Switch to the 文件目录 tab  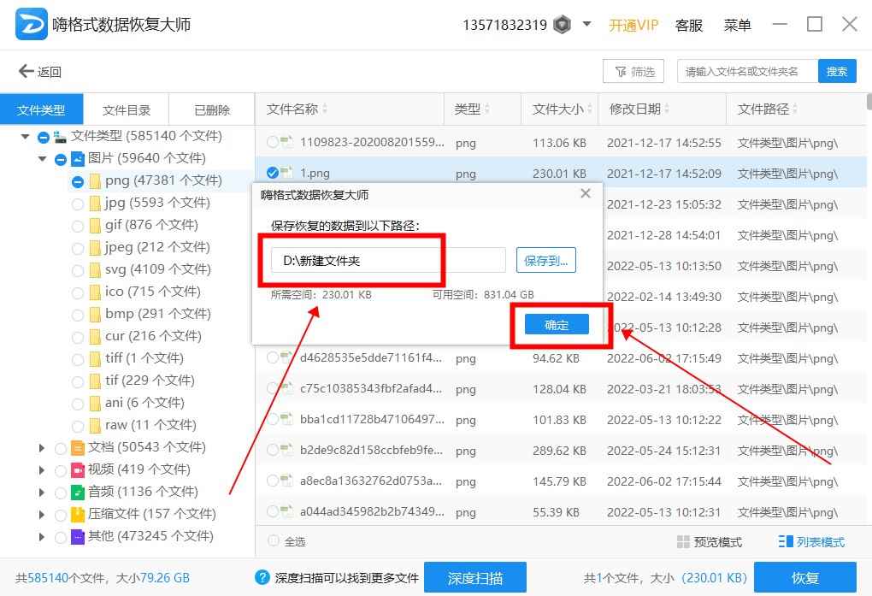(x=127, y=110)
